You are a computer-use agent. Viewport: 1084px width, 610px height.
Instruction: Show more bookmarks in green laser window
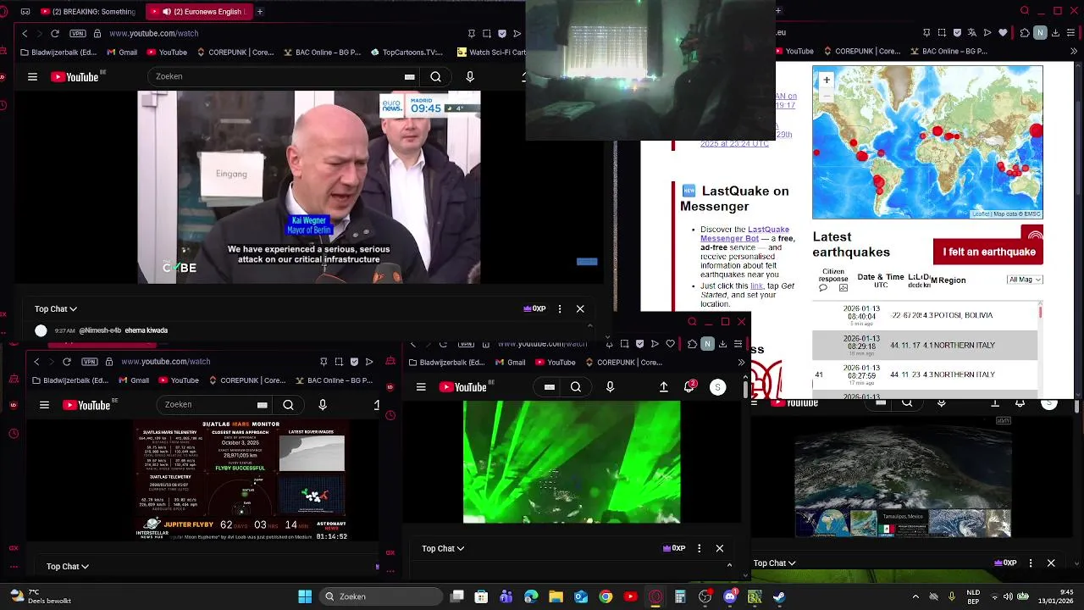pos(741,363)
